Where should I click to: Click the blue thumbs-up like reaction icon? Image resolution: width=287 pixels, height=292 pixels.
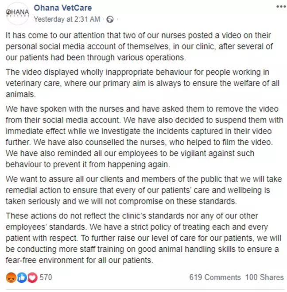(21, 277)
